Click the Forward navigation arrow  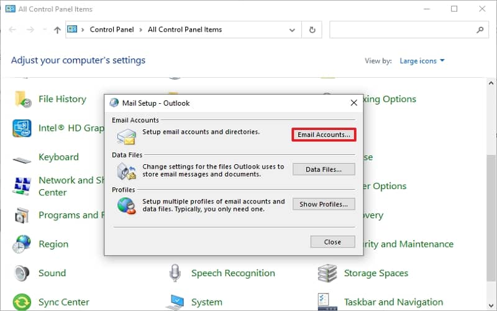30,30
